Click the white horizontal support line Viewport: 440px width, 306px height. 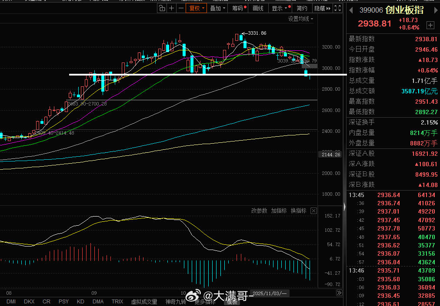(x=208, y=75)
